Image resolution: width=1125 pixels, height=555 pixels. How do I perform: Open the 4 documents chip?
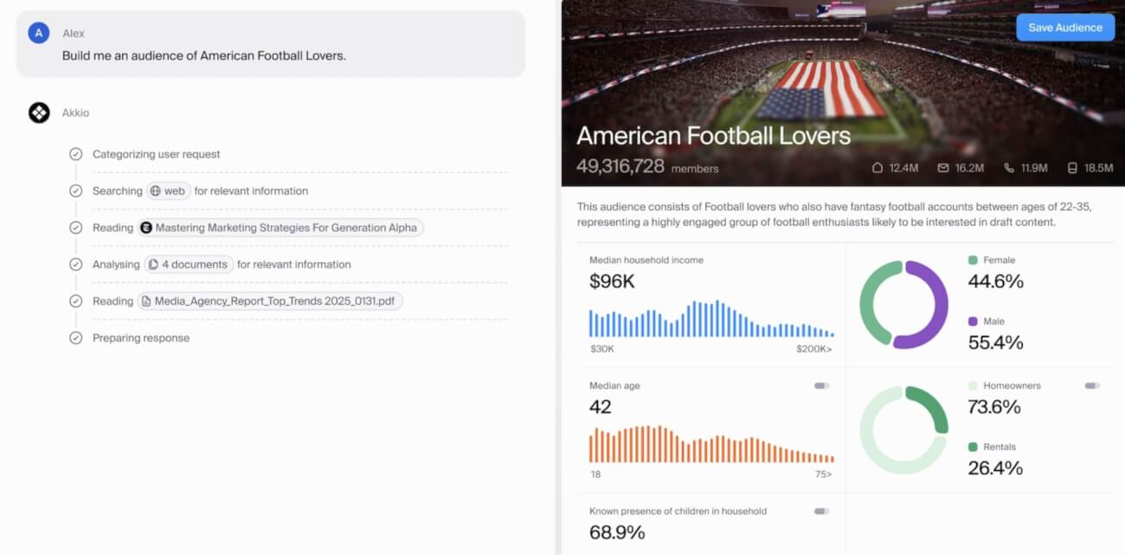coord(188,265)
